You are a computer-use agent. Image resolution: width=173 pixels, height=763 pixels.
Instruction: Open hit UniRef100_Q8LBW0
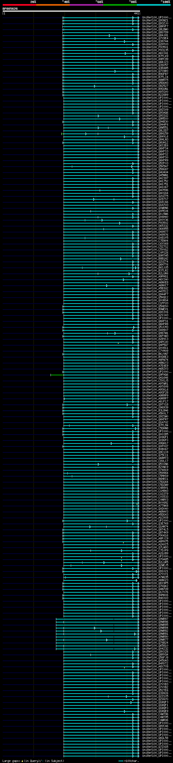(x=155, y=29)
